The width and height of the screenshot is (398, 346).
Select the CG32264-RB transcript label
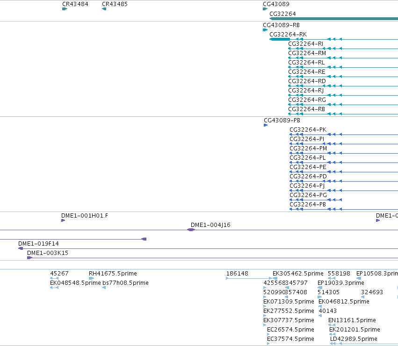click(306, 109)
